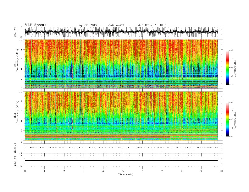Click ch.1 colorbar tick "-3"

coord(232,51)
